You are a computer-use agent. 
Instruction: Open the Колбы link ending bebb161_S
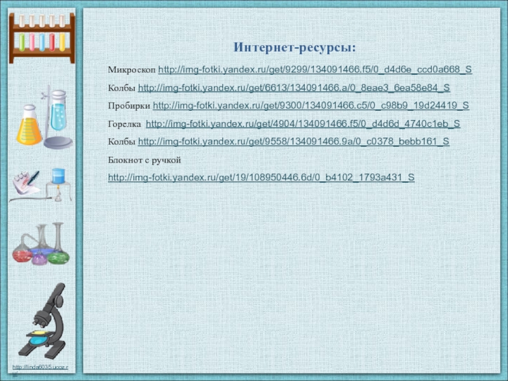point(293,141)
